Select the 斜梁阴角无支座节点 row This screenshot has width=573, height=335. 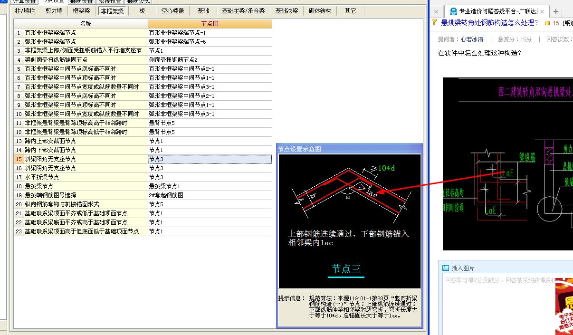click(x=86, y=168)
